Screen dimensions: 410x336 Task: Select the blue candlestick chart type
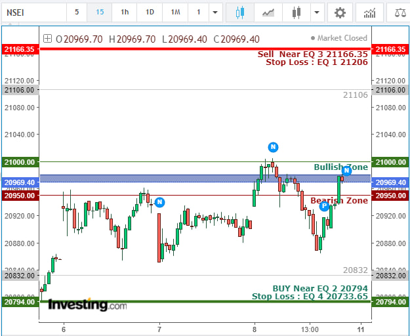pyautogui.click(x=240, y=12)
